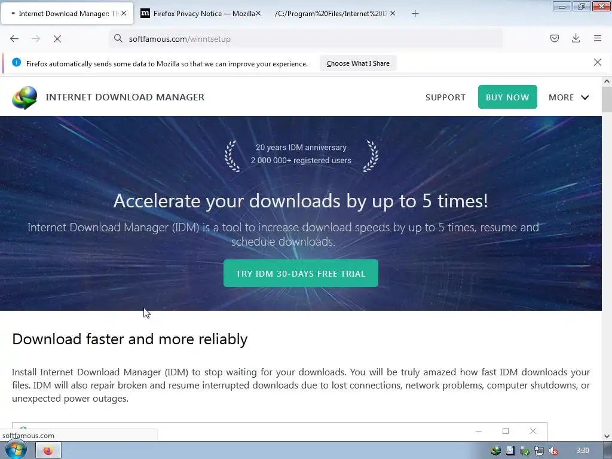
Task: Open the SUPPORT menu link
Action: (445, 97)
